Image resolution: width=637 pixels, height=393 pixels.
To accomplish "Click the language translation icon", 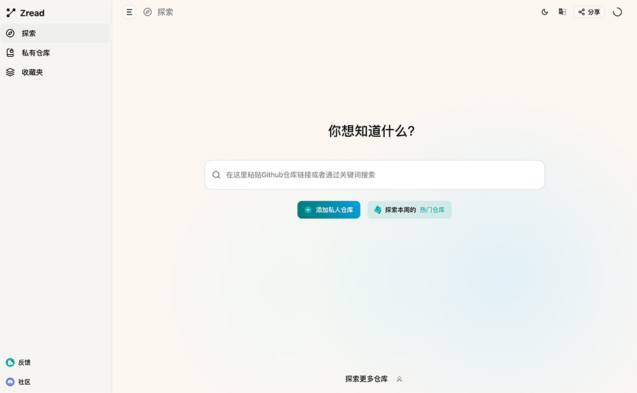I will pos(562,12).
